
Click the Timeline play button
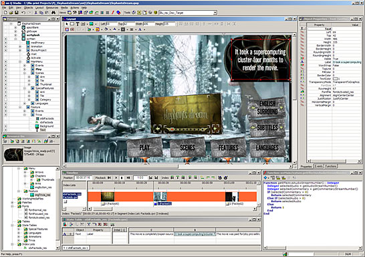[x=116, y=178]
